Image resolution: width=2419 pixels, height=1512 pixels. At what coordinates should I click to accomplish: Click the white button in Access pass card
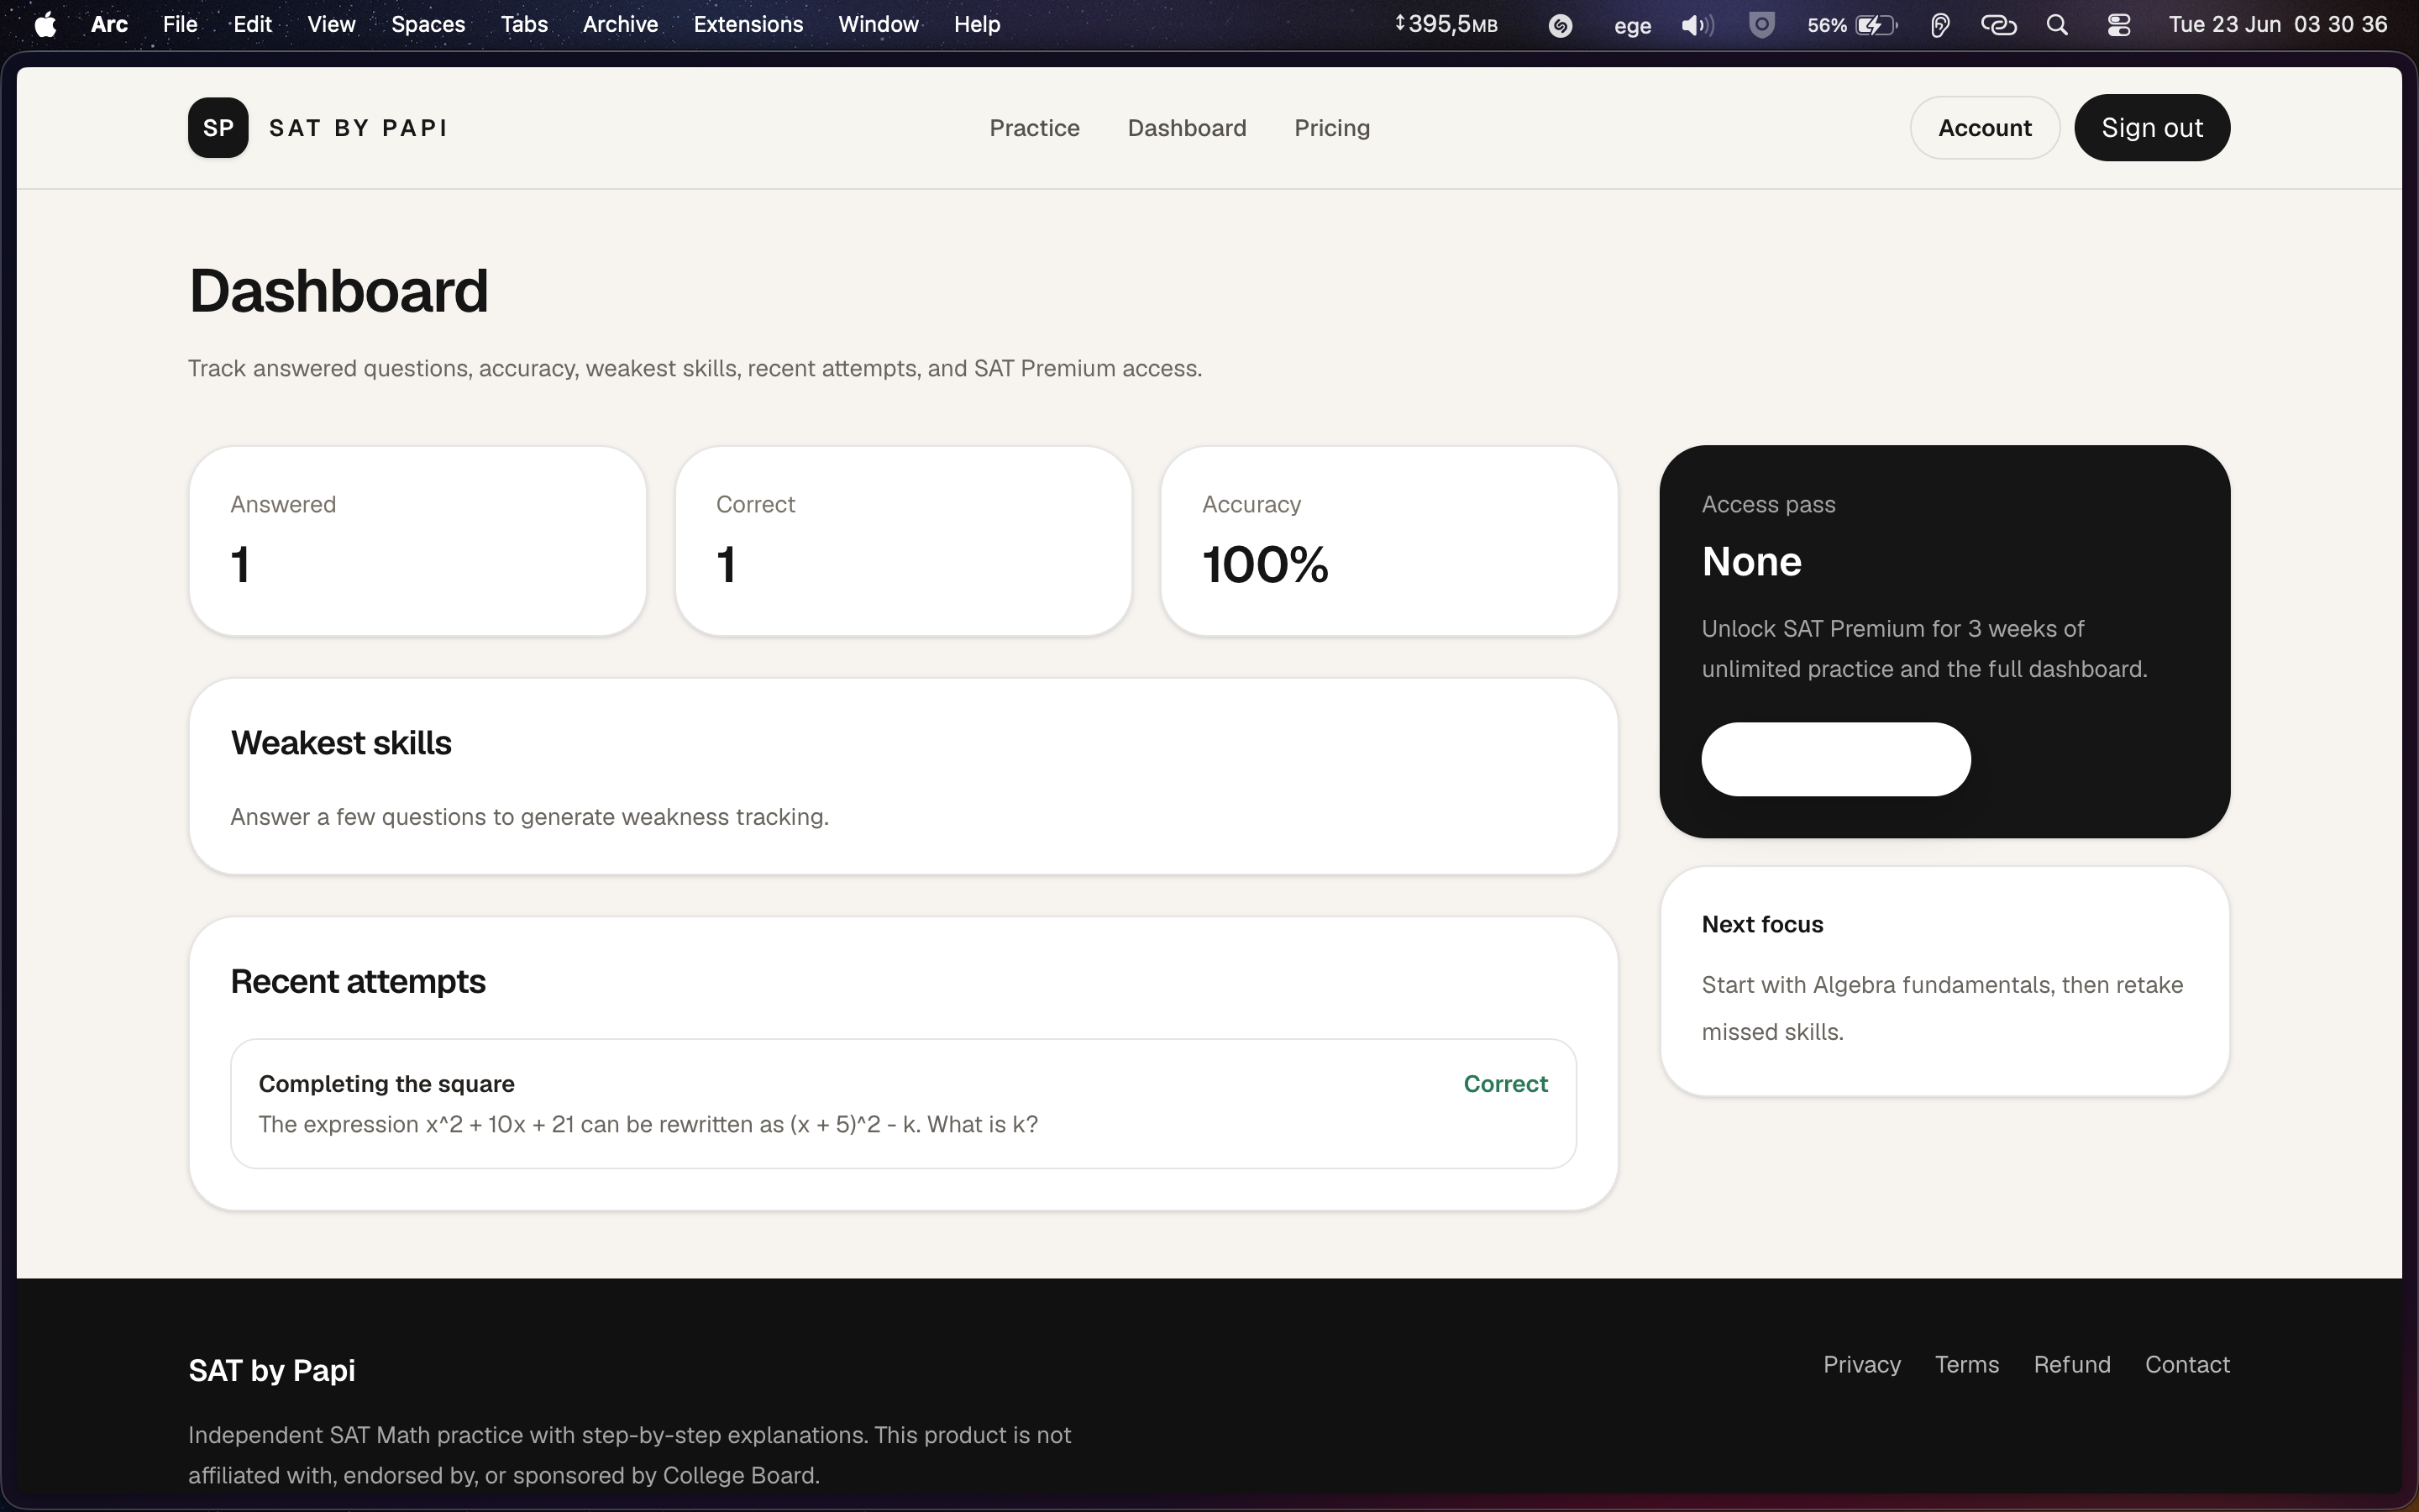pos(1835,759)
